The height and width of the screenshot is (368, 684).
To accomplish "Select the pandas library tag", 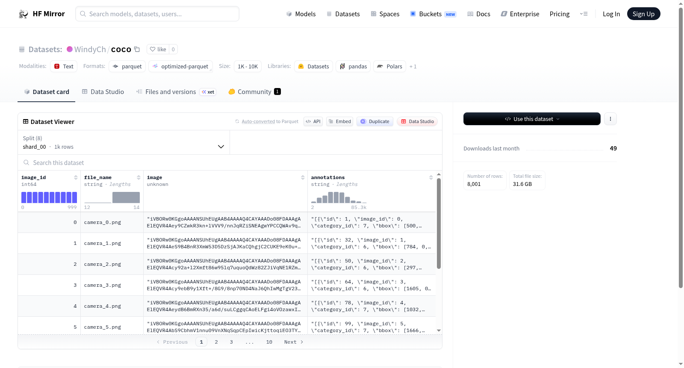I will point(353,66).
